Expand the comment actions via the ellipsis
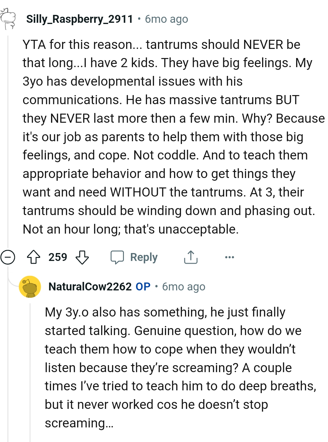The width and height of the screenshot is (328, 442). (230, 257)
